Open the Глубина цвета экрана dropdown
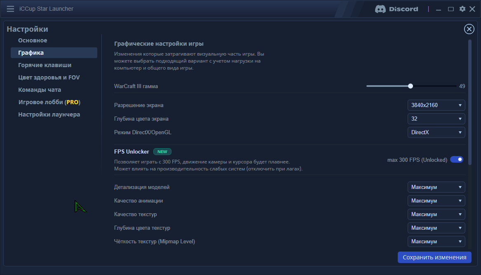Image resolution: width=481 pixels, height=275 pixels. (436, 119)
